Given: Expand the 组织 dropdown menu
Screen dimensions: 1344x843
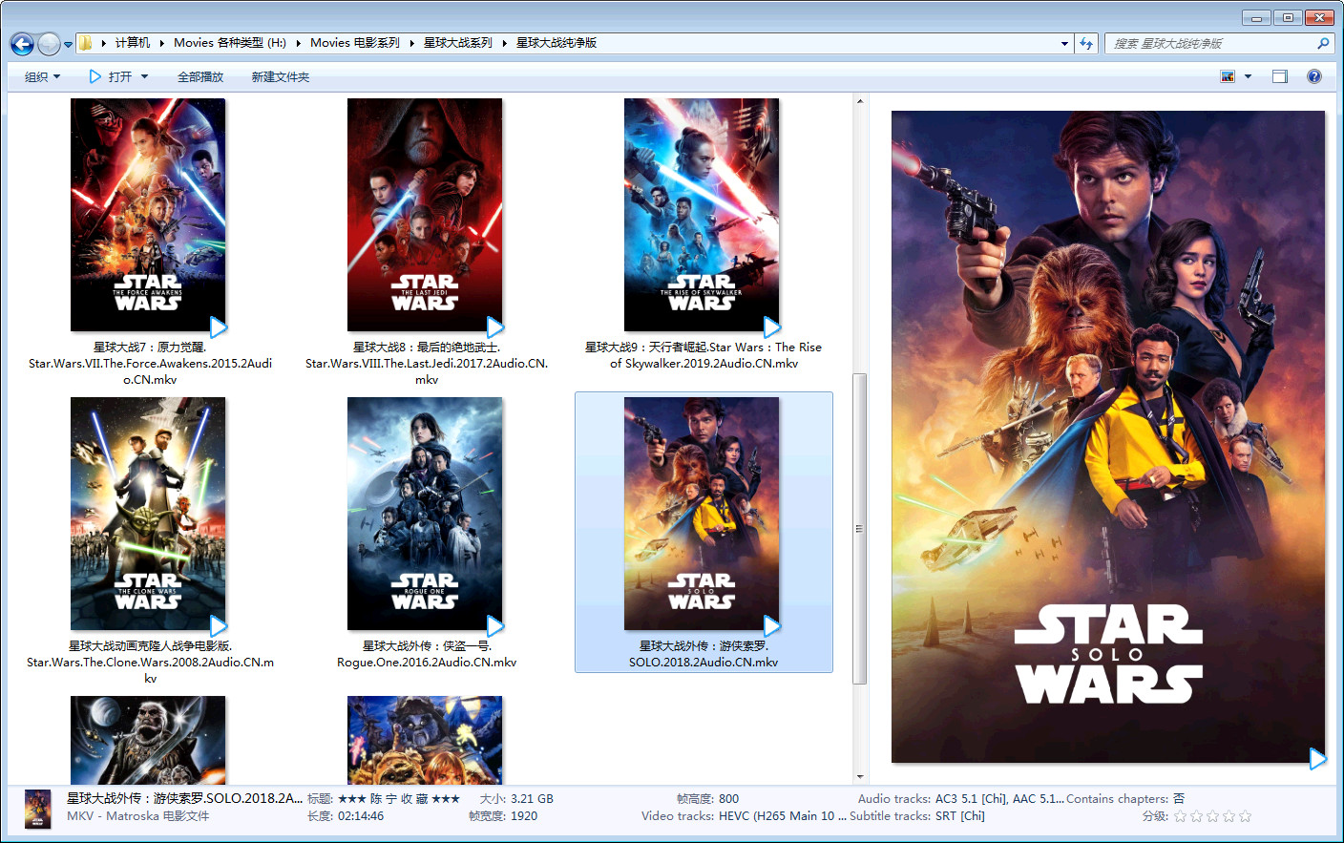Looking at the screenshot, I should point(42,76).
